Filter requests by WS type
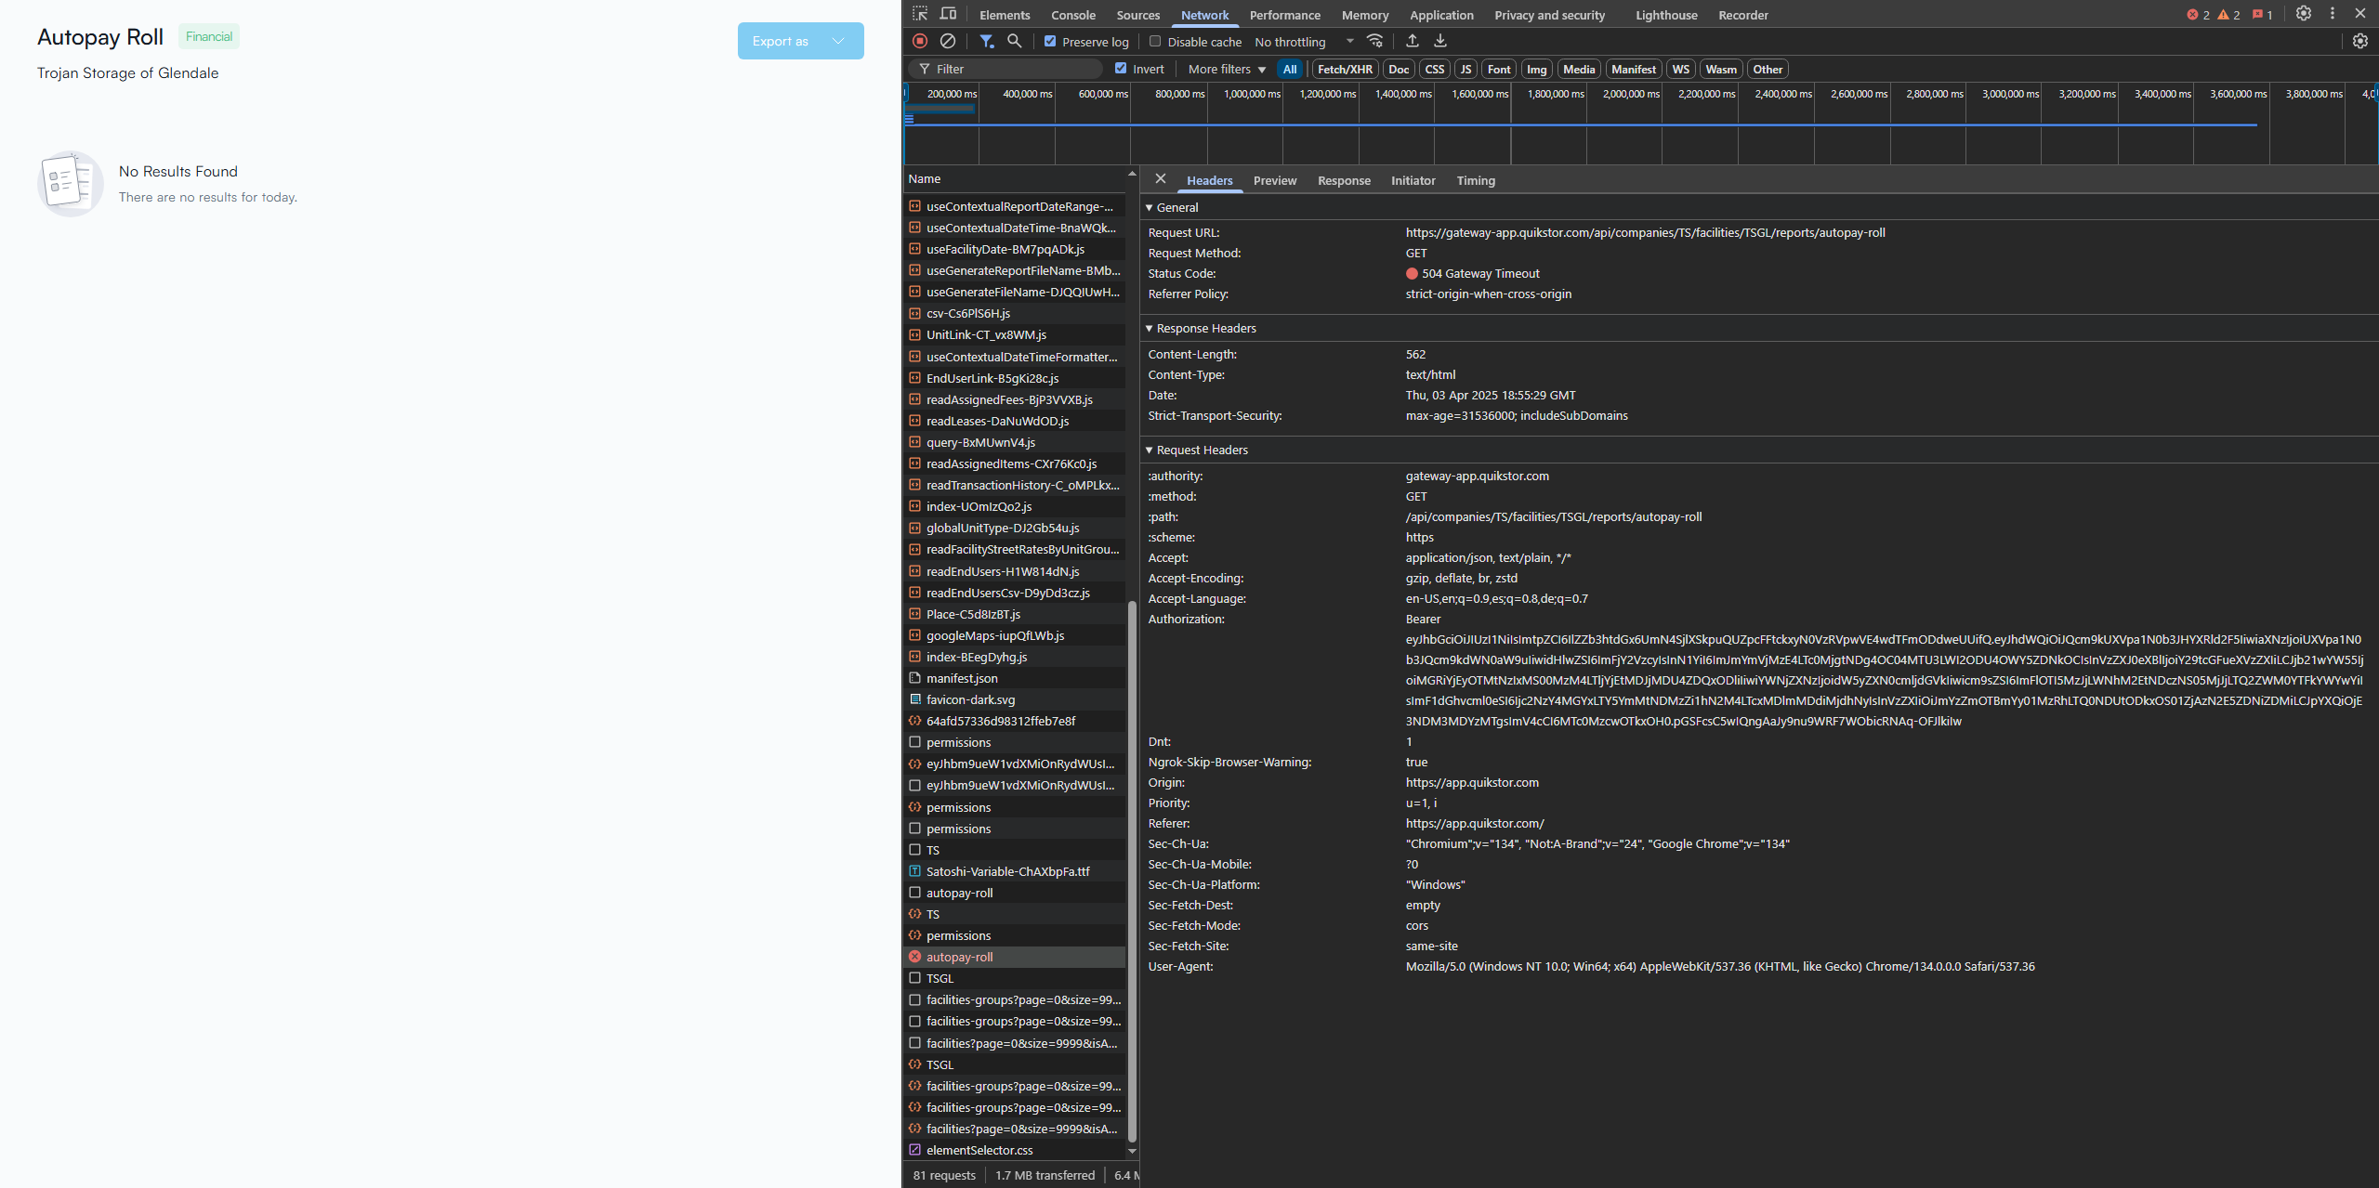The image size is (2379, 1188). [x=1681, y=69]
